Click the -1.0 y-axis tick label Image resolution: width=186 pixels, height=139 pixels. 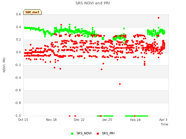pyautogui.click(x=18, y=116)
